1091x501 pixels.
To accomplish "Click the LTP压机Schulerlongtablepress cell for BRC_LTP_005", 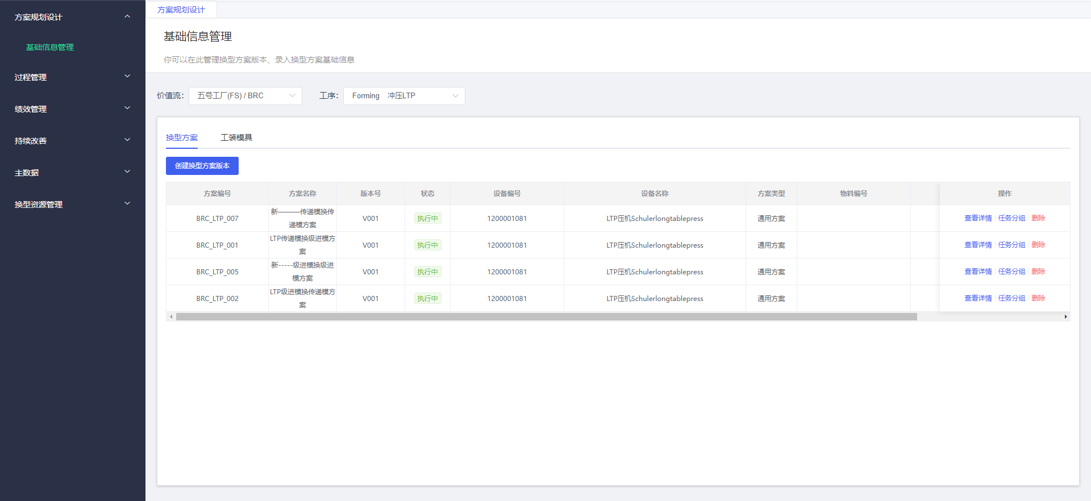I will point(655,272).
